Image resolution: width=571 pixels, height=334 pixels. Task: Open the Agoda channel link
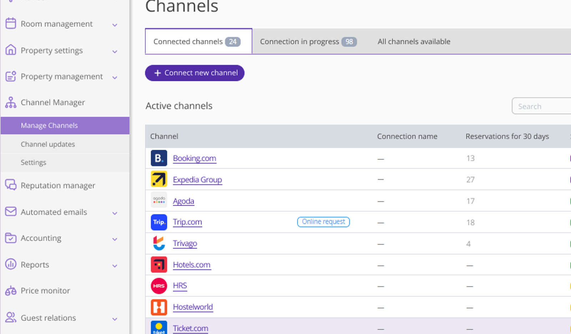click(183, 201)
